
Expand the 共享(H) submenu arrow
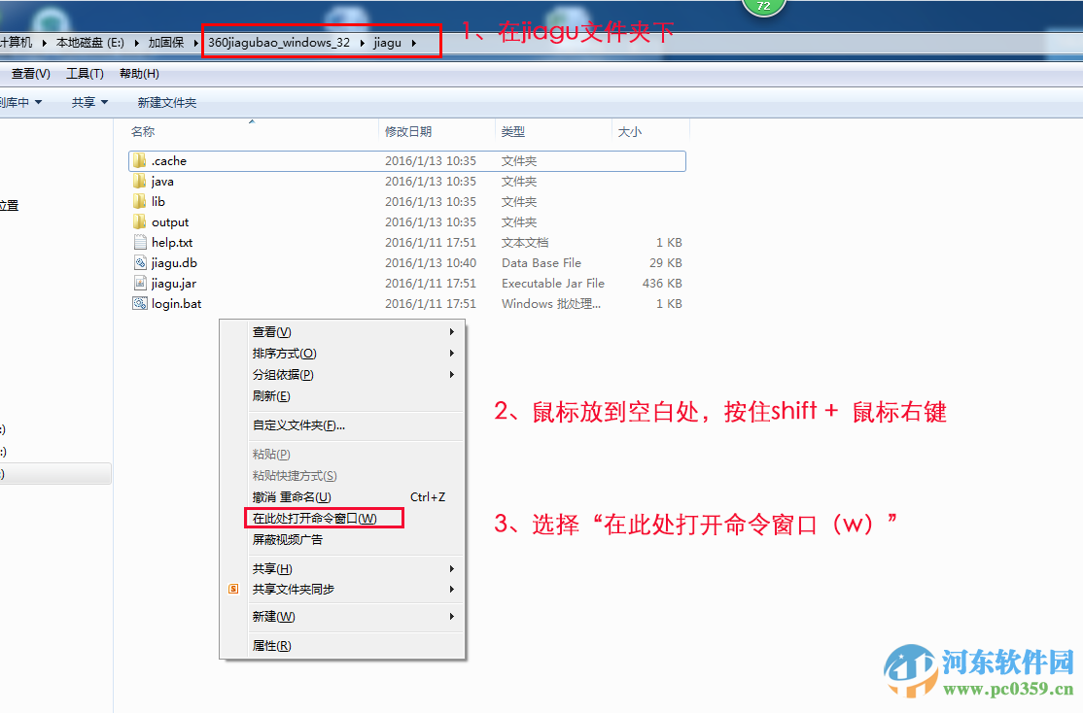(452, 568)
